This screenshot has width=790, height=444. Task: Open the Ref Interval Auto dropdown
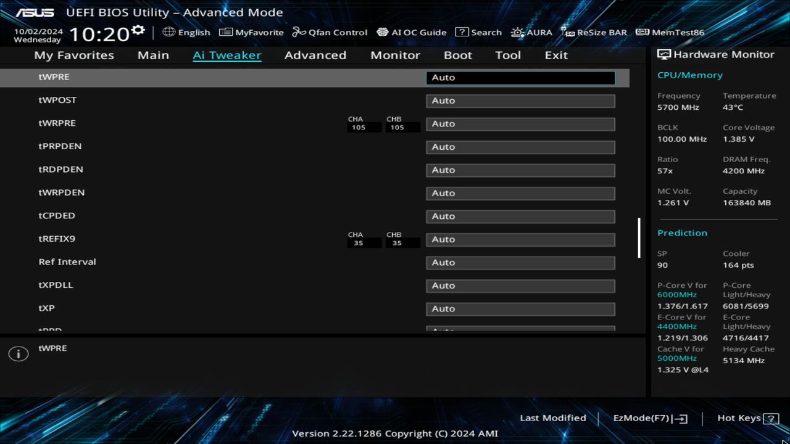[x=520, y=262]
